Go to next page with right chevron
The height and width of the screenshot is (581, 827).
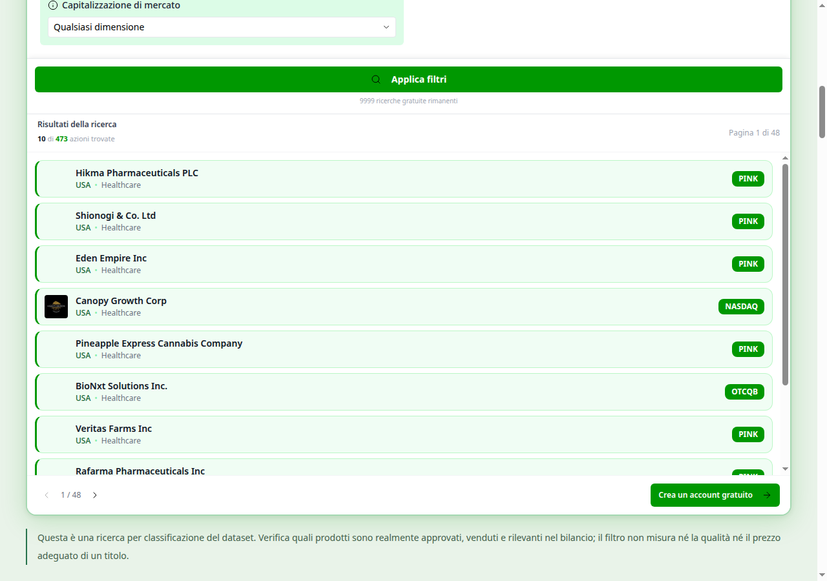(95, 495)
